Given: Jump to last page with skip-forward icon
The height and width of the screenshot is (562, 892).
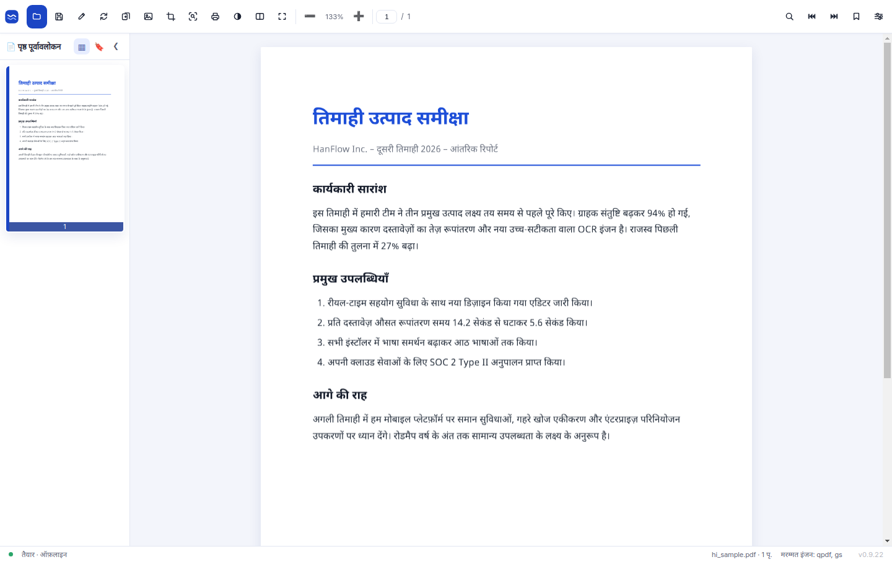Looking at the screenshot, I should 834,17.
